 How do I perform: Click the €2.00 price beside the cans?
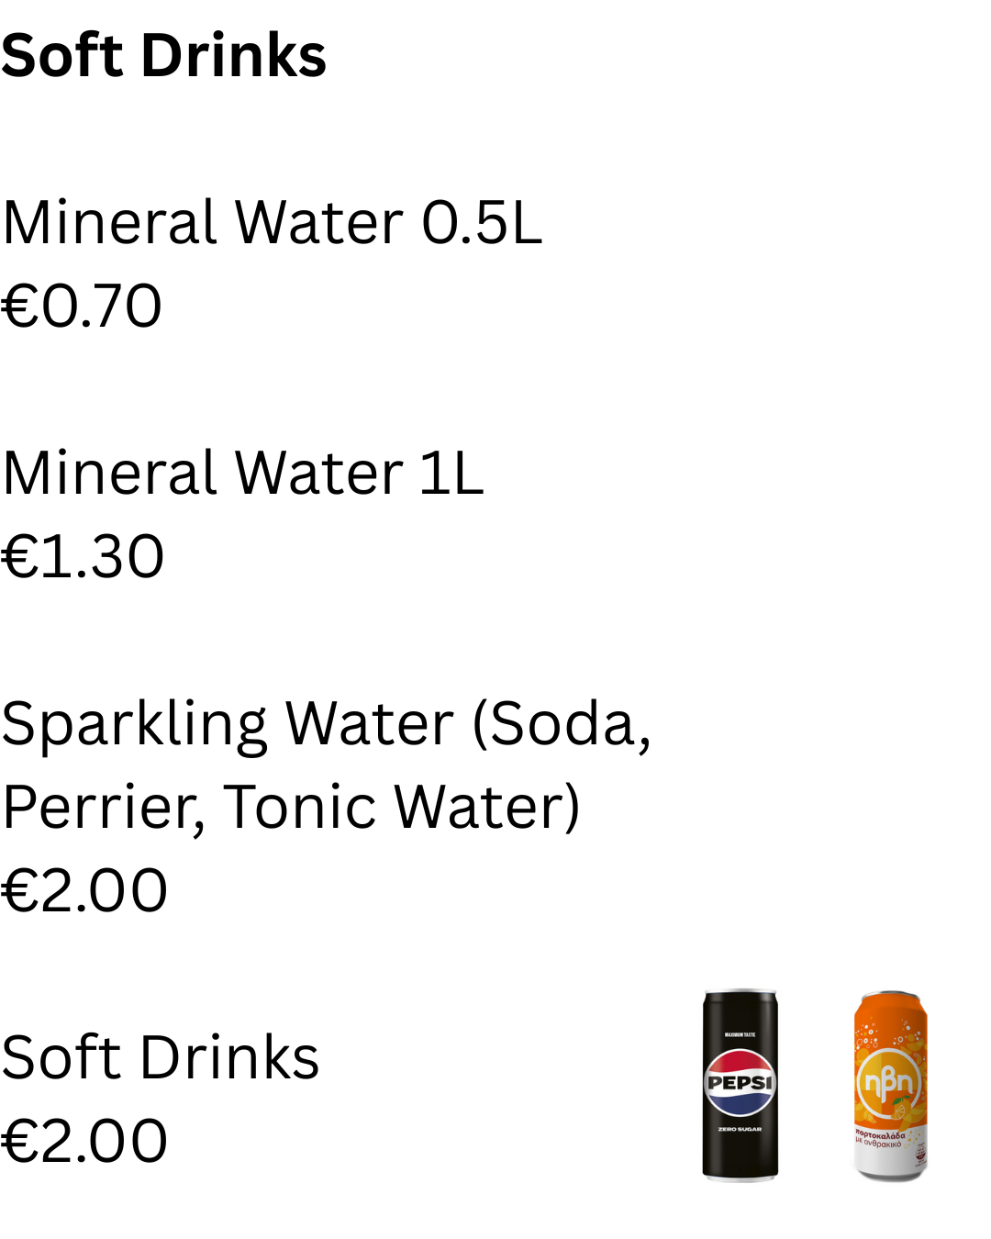point(84,1142)
